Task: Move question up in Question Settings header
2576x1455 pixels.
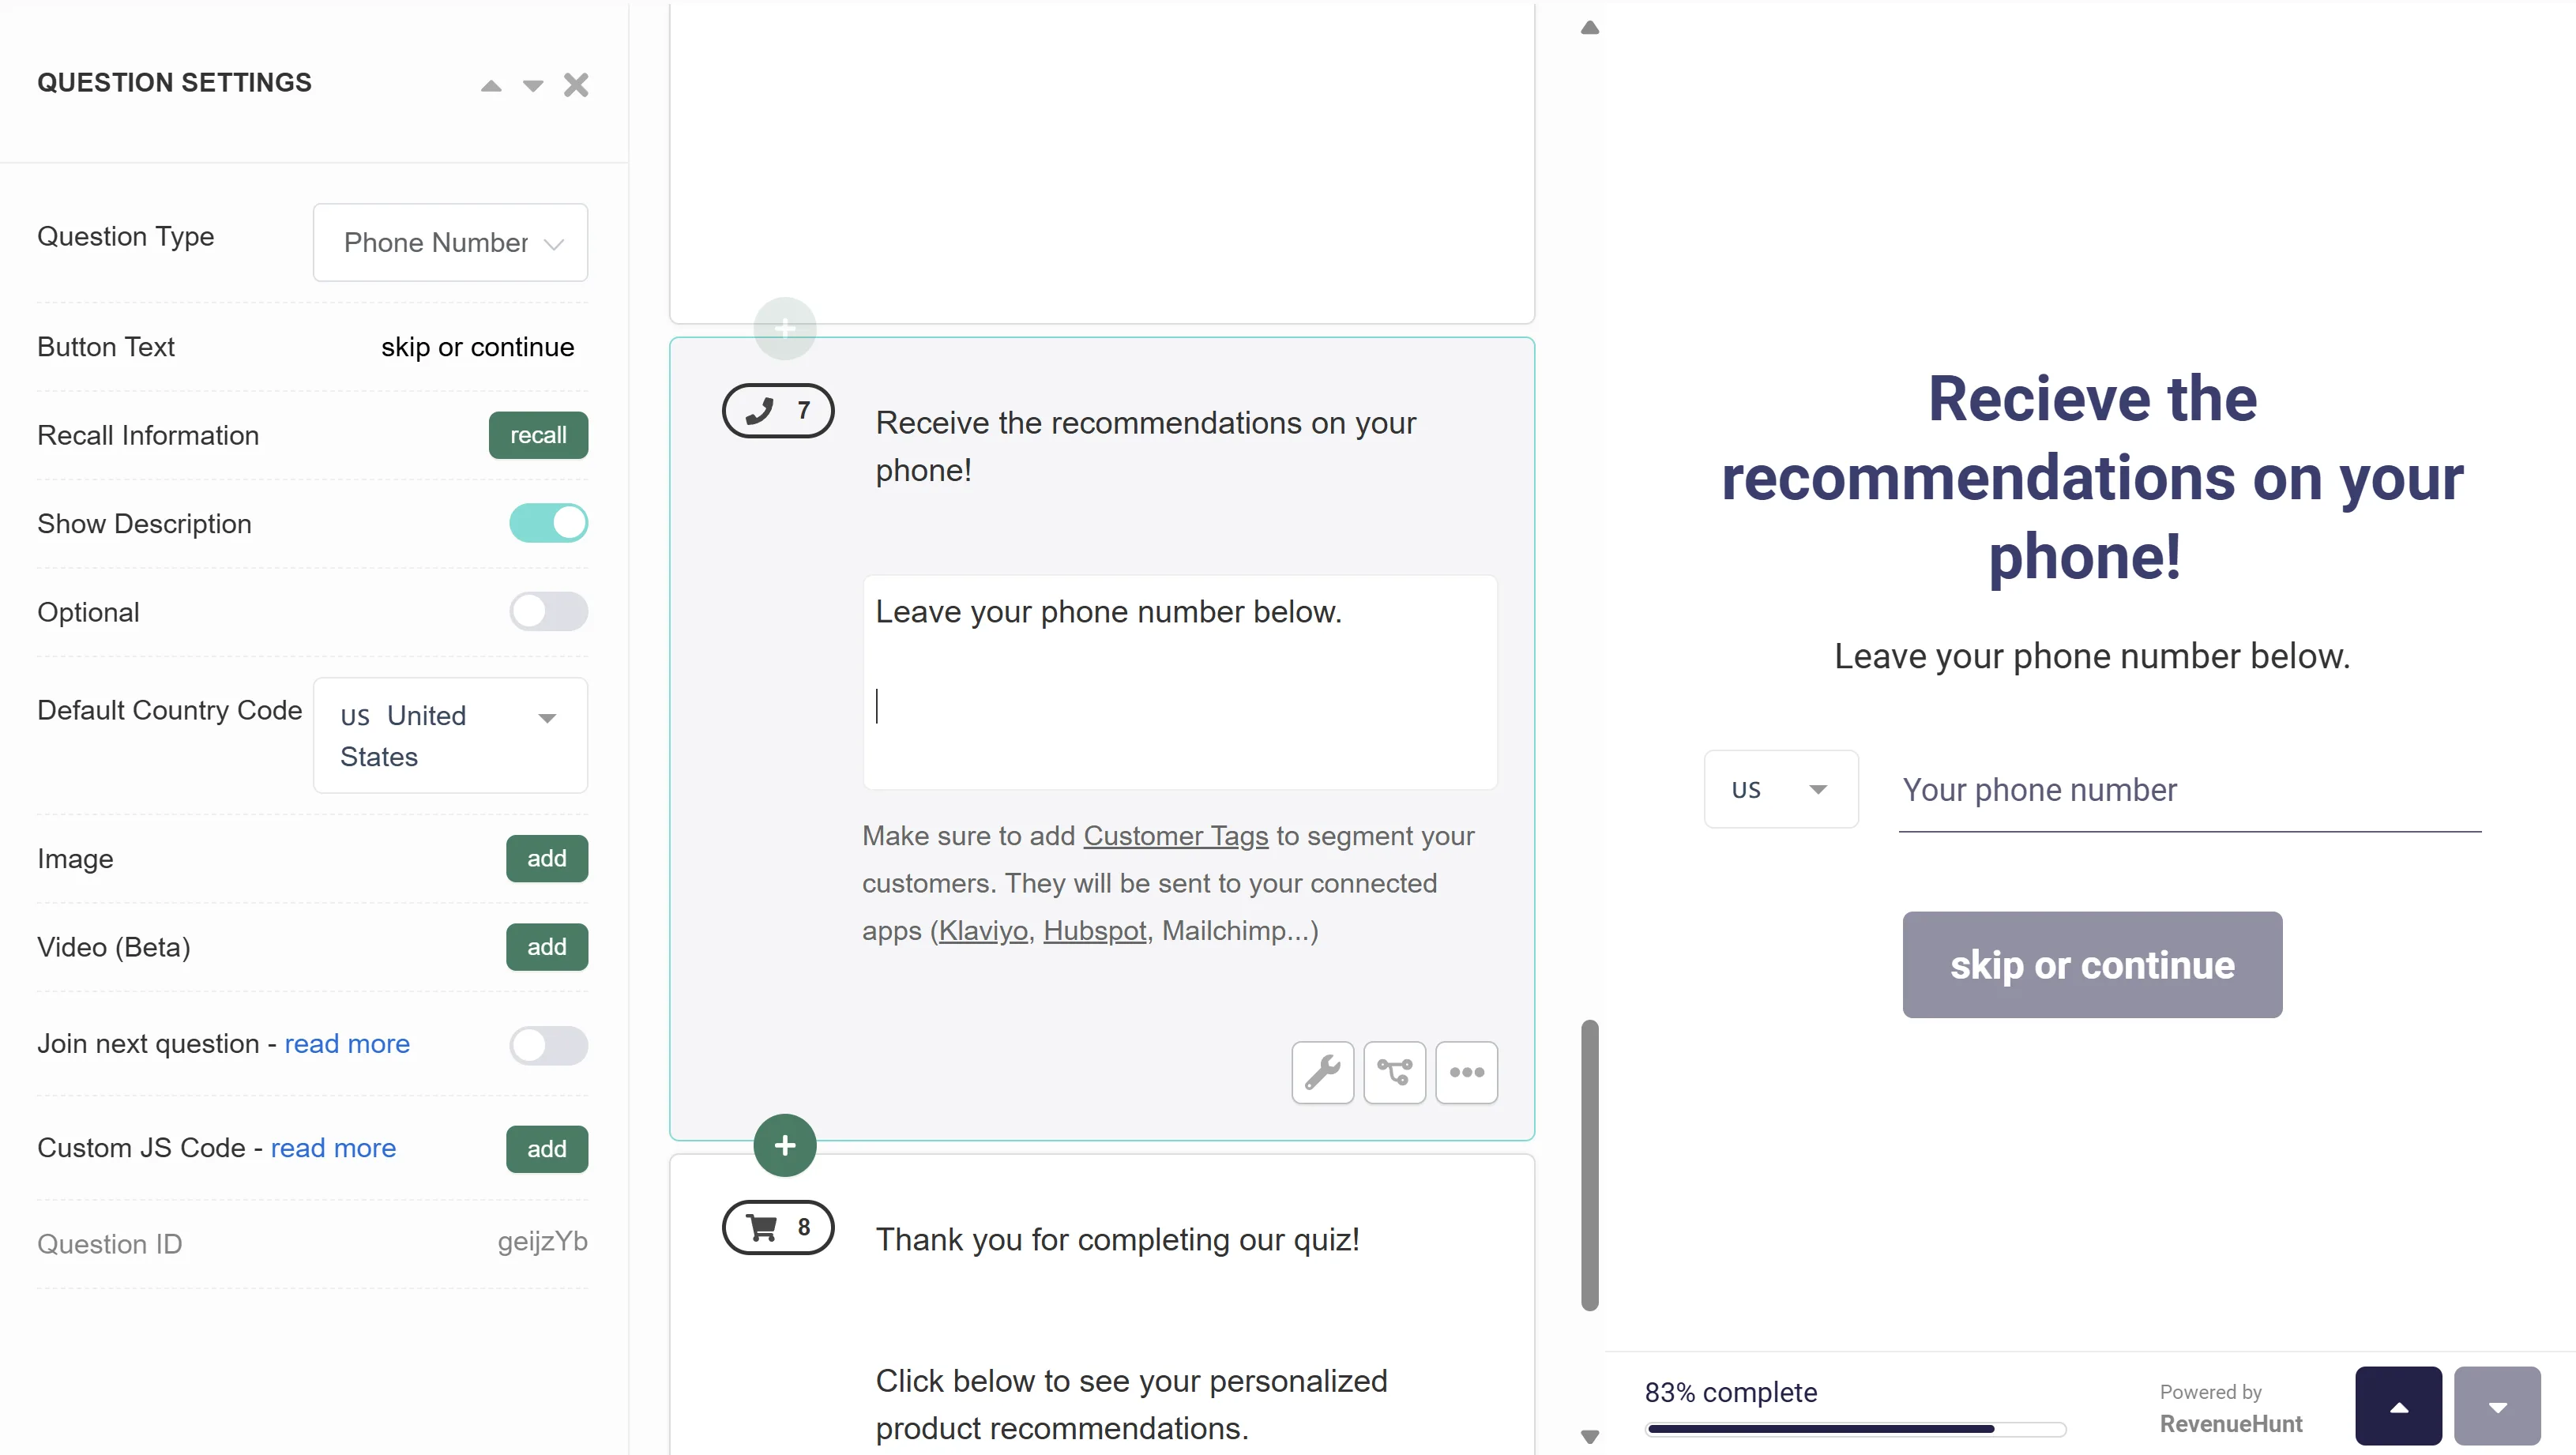Action: tap(491, 86)
